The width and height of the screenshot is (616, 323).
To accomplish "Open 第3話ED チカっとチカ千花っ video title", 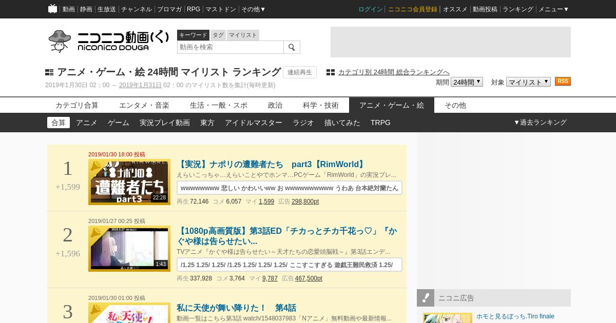I will pos(287,236).
